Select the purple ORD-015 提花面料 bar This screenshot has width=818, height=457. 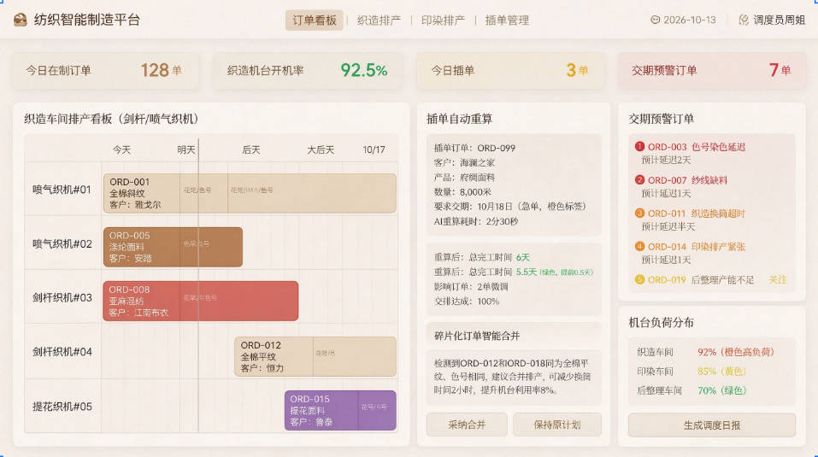point(340,410)
